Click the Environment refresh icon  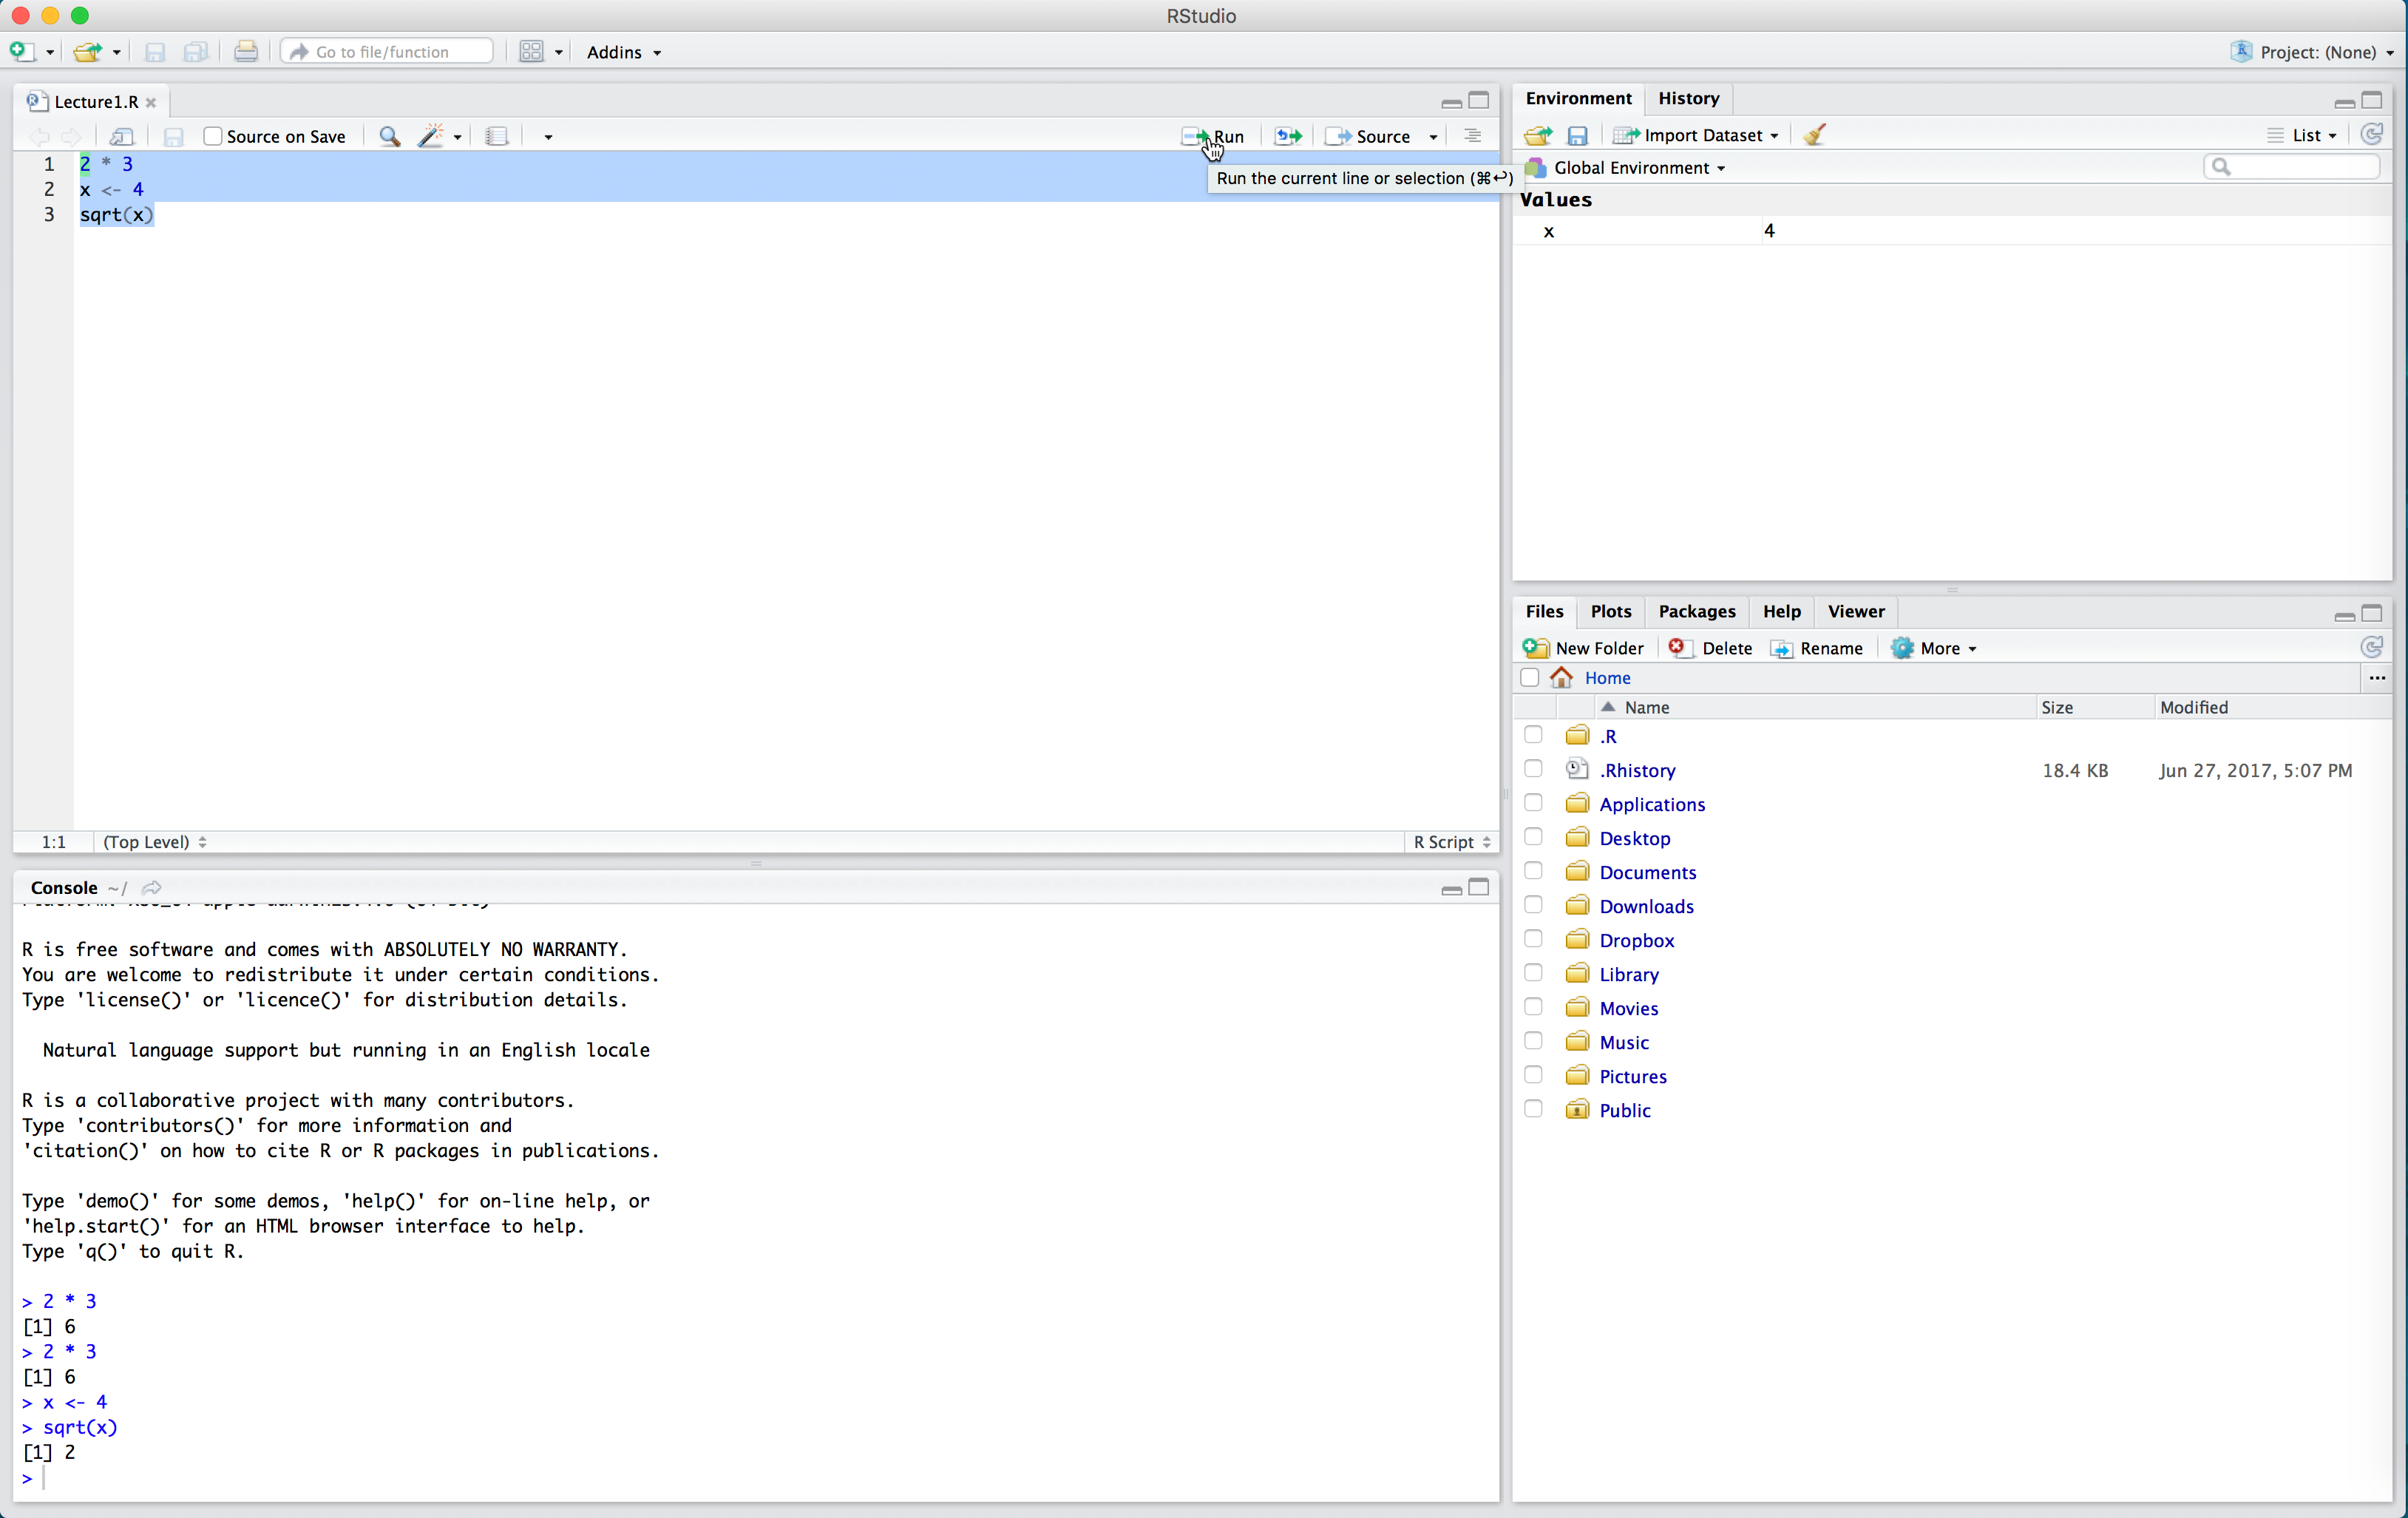point(2371,134)
